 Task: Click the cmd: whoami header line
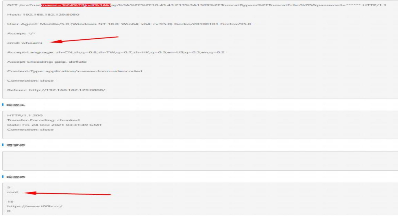(x=25, y=43)
